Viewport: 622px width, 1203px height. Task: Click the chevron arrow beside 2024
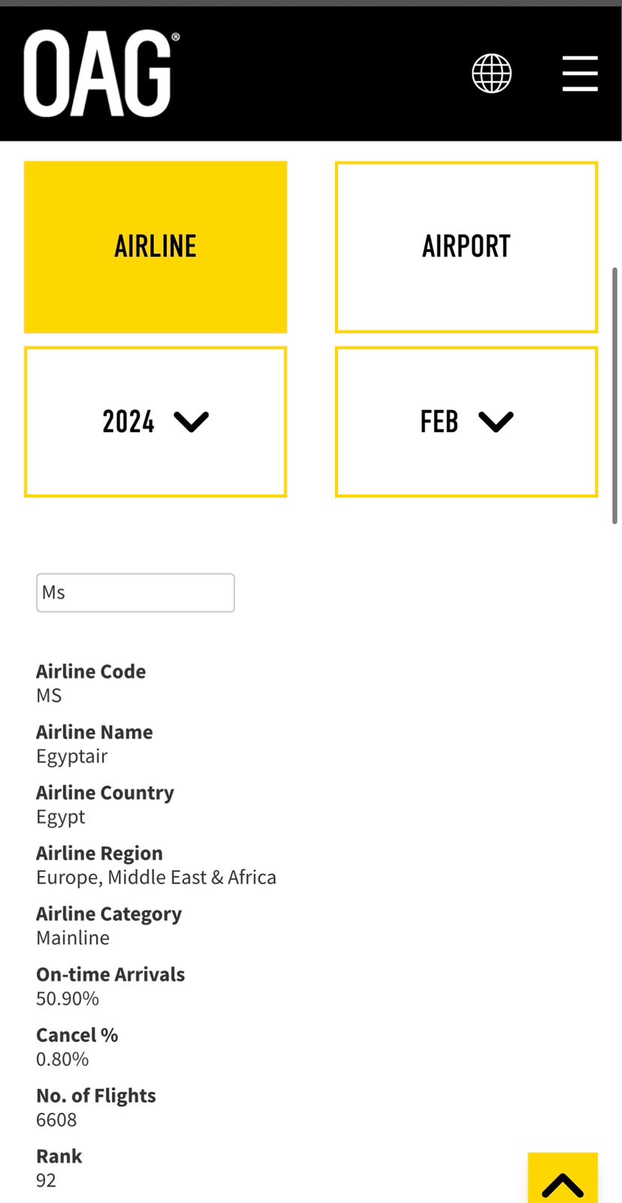click(x=191, y=422)
